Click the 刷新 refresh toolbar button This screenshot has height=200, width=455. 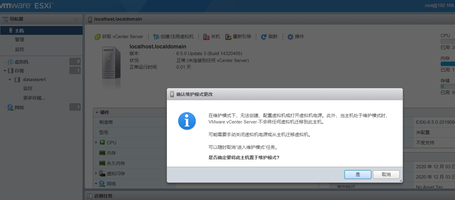(269, 37)
